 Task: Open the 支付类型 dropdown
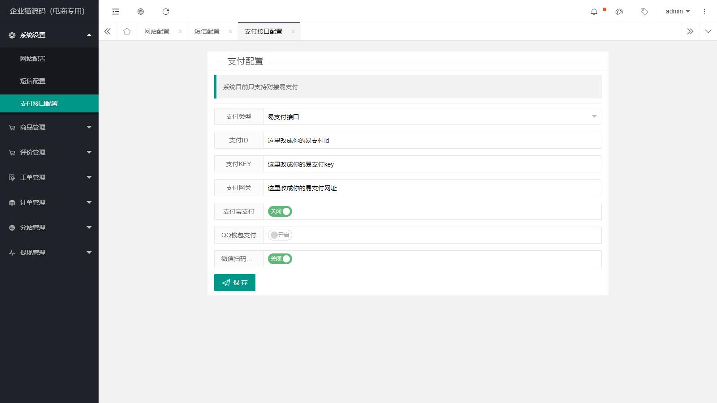tap(432, 116)
